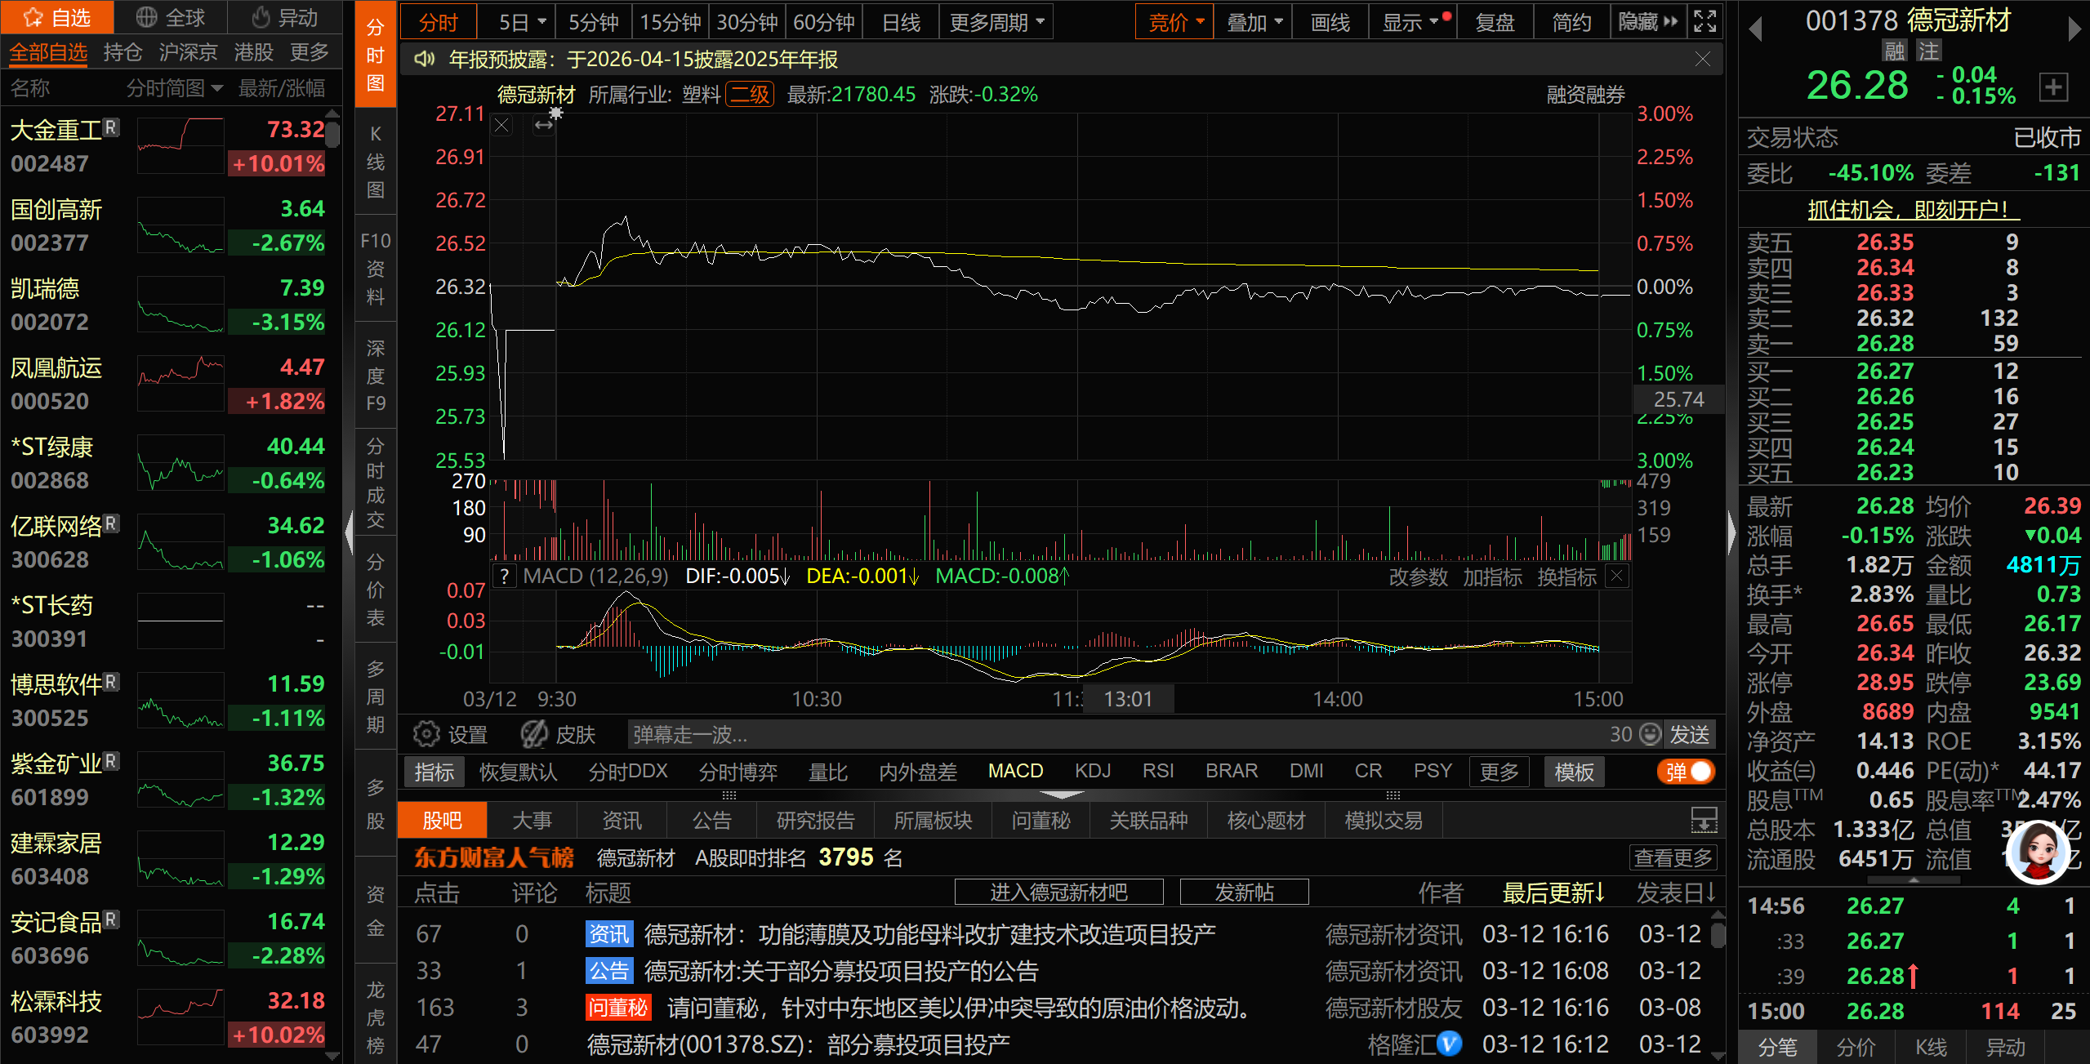The width and height of the screenshot is (2090, 1064).
Task: Close the MACD indicator panel
Action: [x=1616, y=576]
